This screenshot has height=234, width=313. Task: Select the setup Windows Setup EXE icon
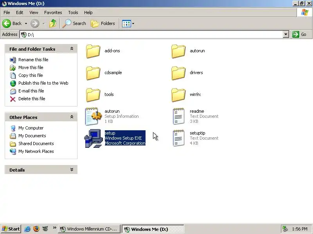coord(93,138)
